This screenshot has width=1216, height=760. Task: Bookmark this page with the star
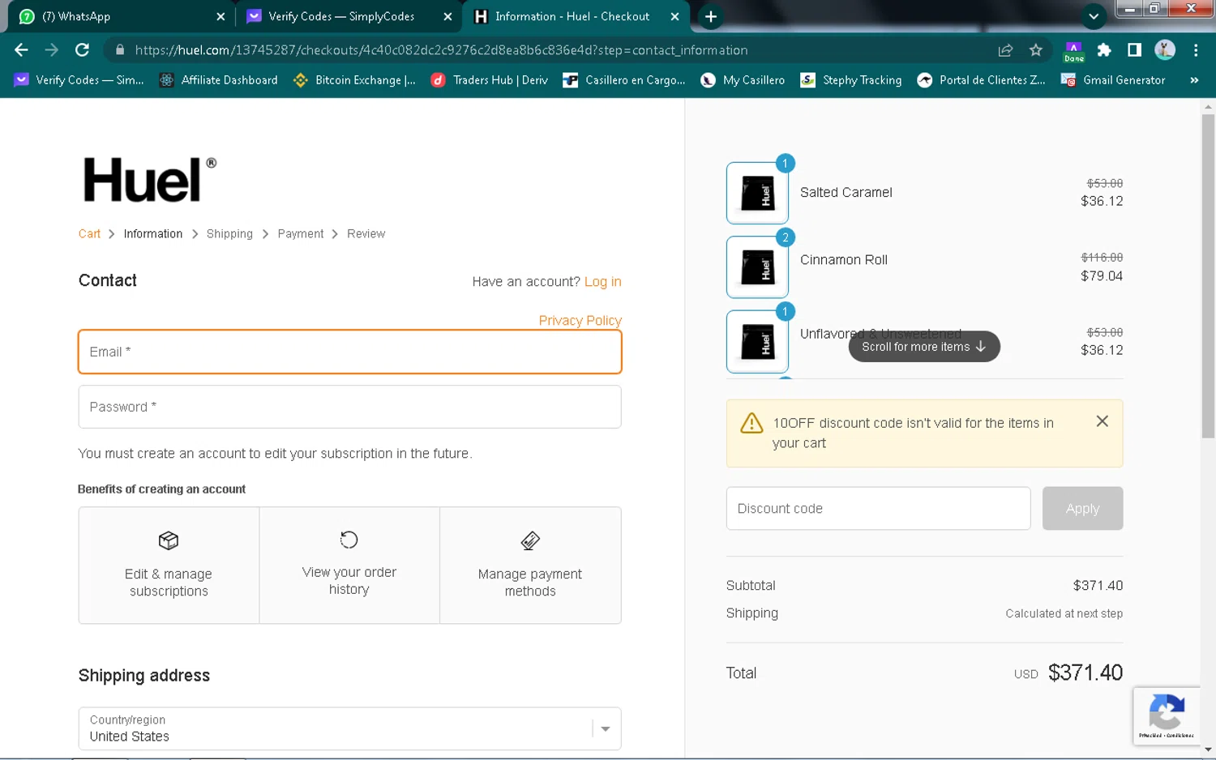[1035, 50]
